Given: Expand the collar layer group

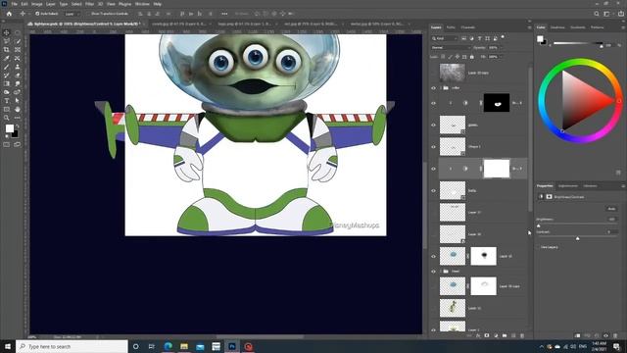Looking at the screenshot, I should click(x=441, y=88).
